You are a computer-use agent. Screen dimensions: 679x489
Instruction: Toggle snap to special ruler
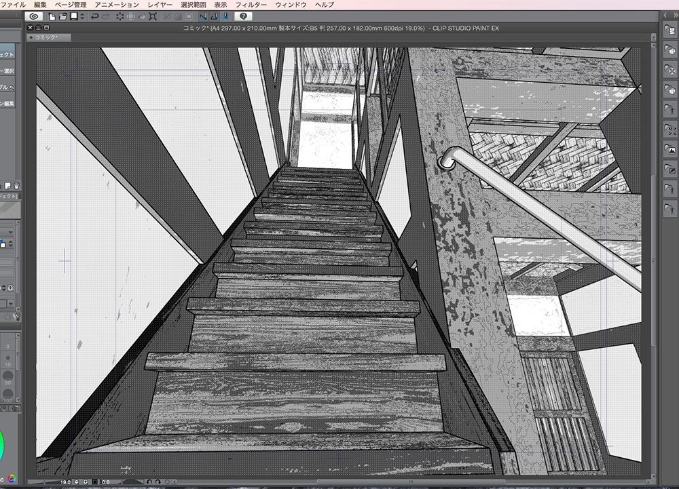pyautogui.click(x=214, y=17)
